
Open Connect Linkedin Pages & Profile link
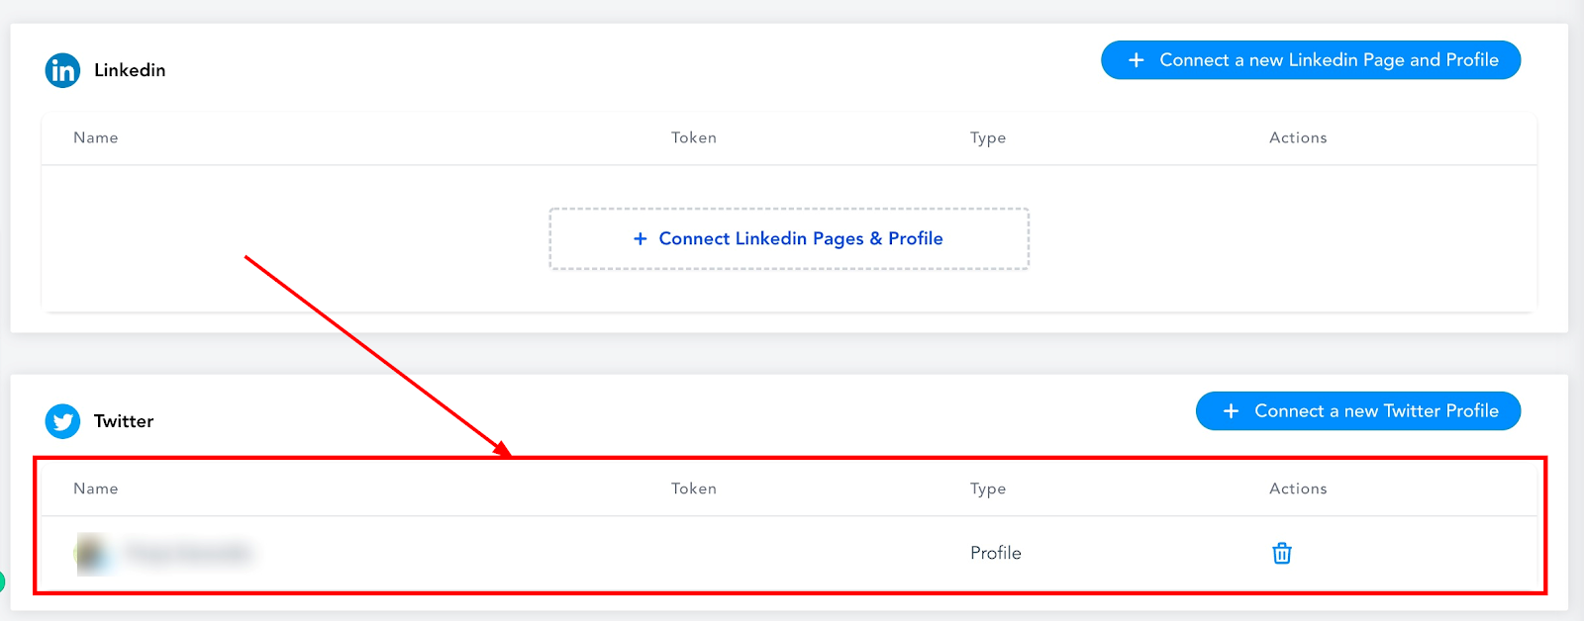pos(801,238)
